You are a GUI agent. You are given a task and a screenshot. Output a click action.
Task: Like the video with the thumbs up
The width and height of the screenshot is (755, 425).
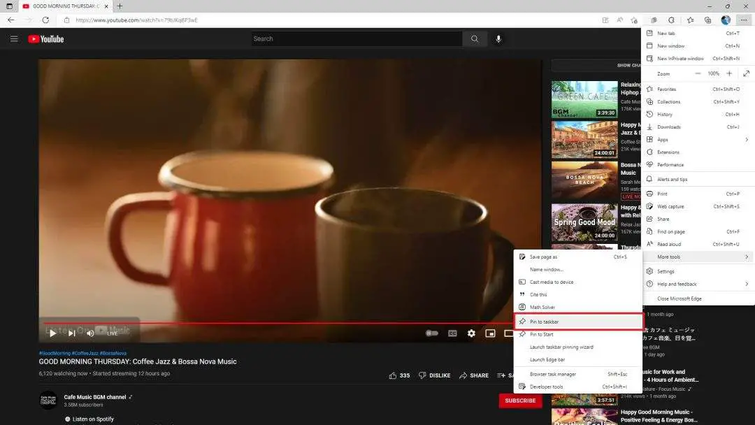[x=392, y=375]
